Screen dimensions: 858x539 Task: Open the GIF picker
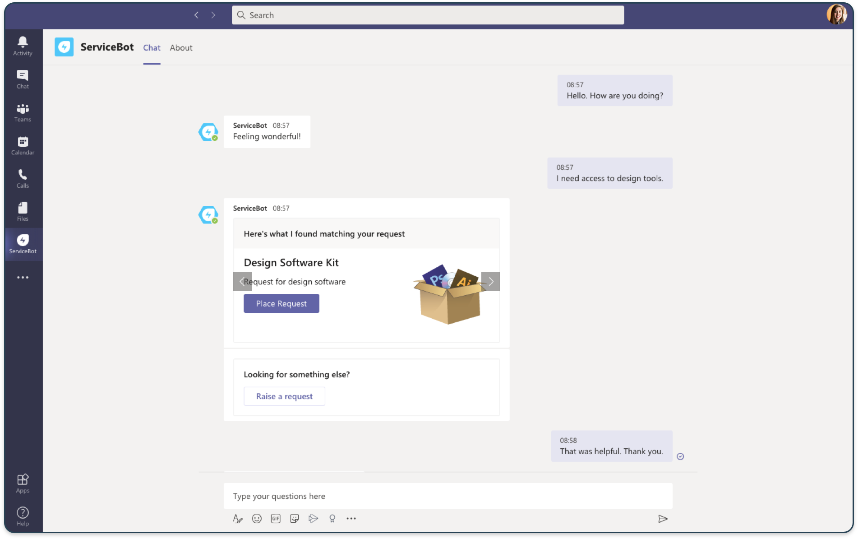[x=276, y=519]
